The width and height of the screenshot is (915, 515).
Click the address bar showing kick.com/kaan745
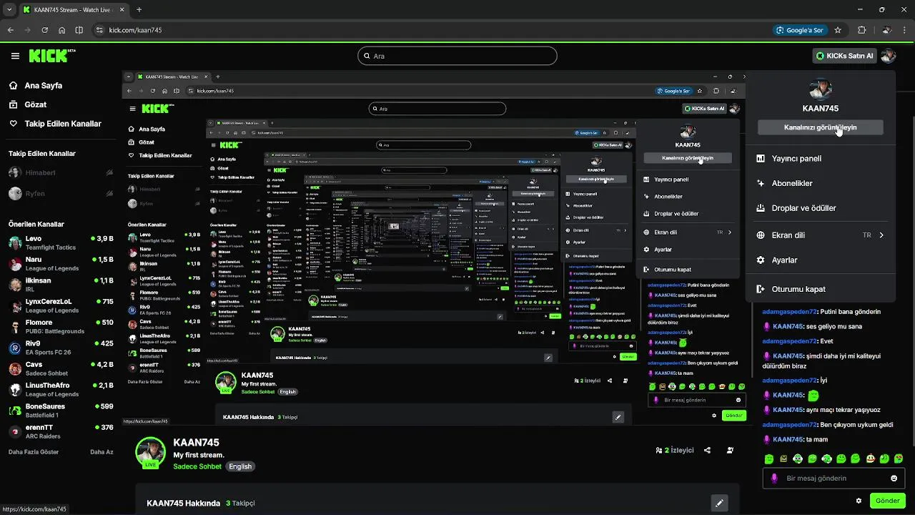[135, 30]
